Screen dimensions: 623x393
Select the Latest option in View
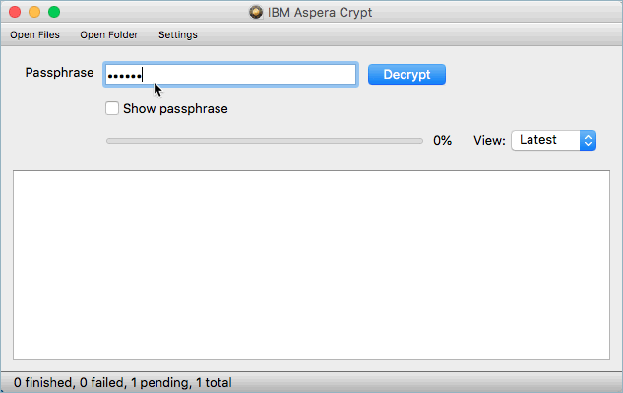[x=553, y=141]
